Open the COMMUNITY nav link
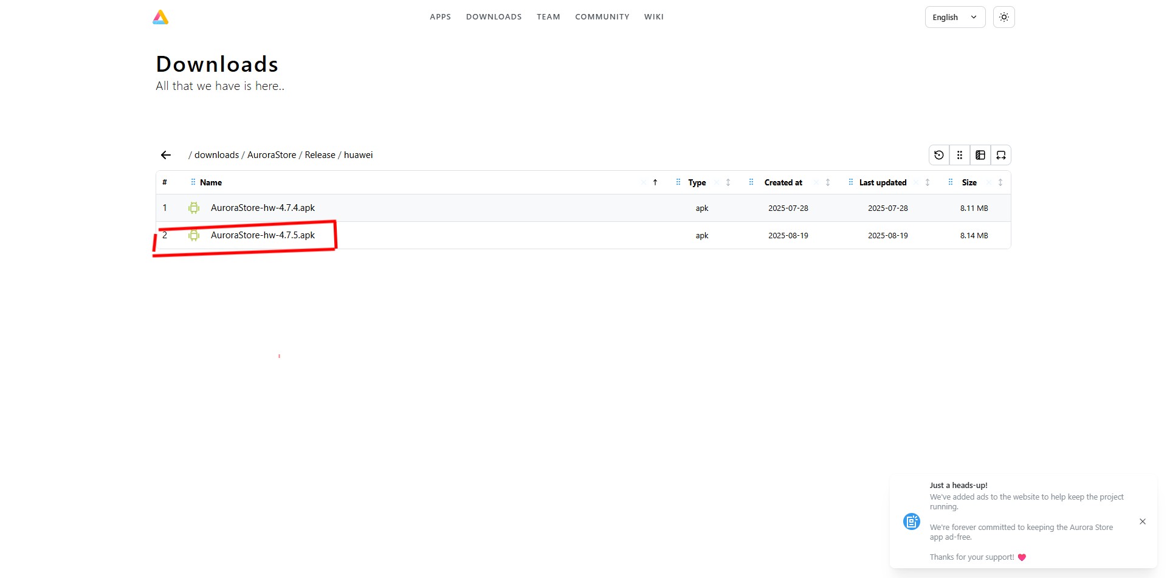 [602, 17]
